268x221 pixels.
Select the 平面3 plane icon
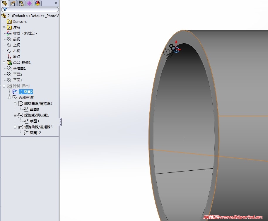click(9, 80)
